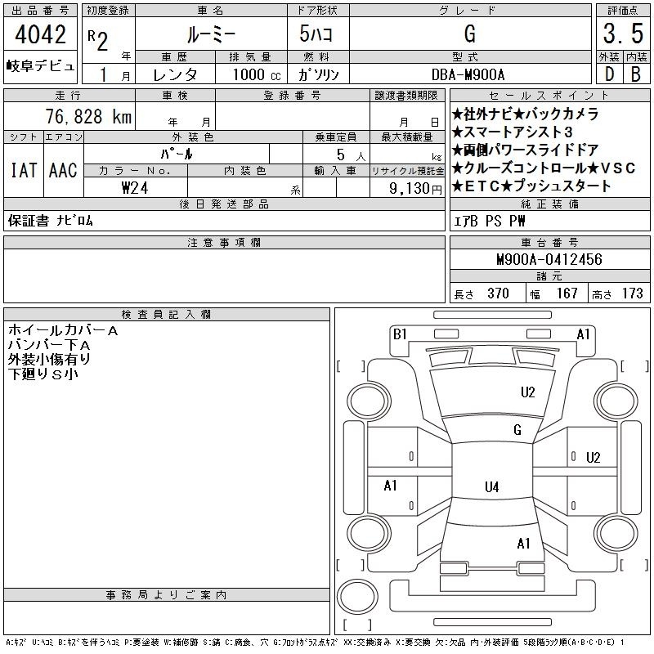Screen dimensions: 654x654
Task: Click the overall grade 3.5 score
Action: click(x=623, y=34)
